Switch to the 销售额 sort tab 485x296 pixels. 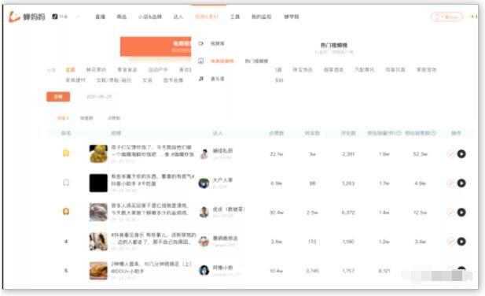click(86, 118)
